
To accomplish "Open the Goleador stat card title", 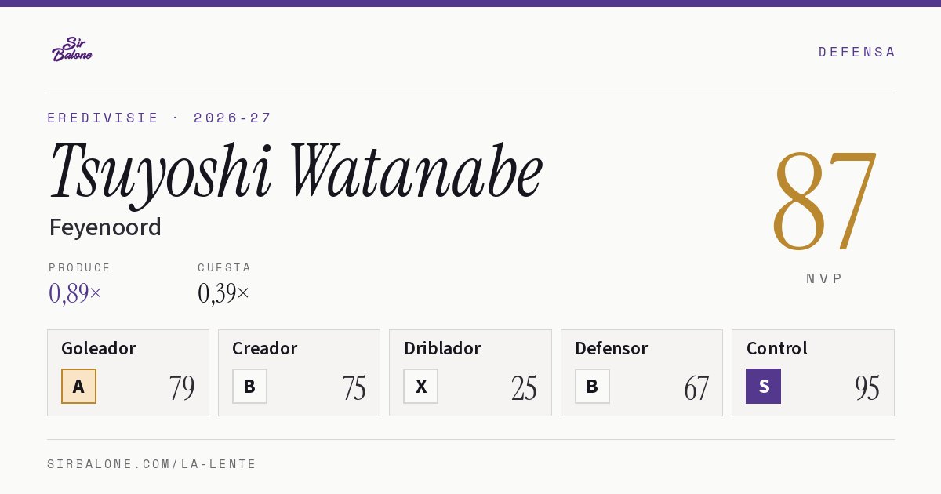I will click(x=99, y=348).
